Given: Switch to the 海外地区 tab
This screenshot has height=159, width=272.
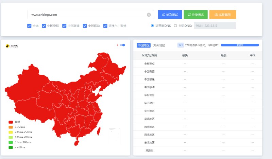Looking at the screenshot, I should (159, 45).
